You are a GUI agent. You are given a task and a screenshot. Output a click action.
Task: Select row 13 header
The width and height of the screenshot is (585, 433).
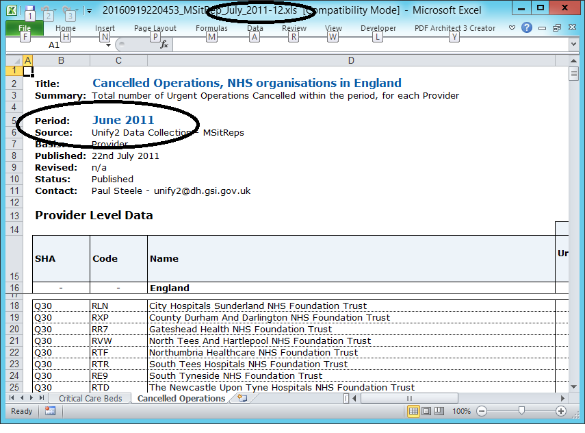(x=14, y=216)
